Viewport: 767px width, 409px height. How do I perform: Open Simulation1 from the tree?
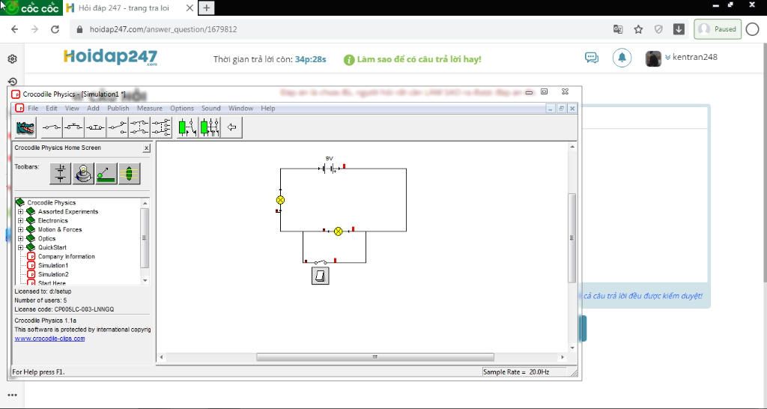click(x=53, y=265)
